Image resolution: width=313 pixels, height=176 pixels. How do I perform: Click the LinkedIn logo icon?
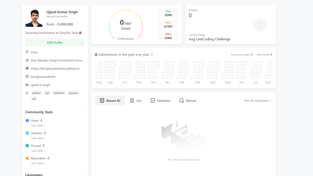27,85
